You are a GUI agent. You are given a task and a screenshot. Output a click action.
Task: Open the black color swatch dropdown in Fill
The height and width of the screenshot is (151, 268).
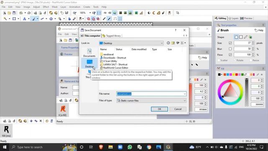pos(222,75)
